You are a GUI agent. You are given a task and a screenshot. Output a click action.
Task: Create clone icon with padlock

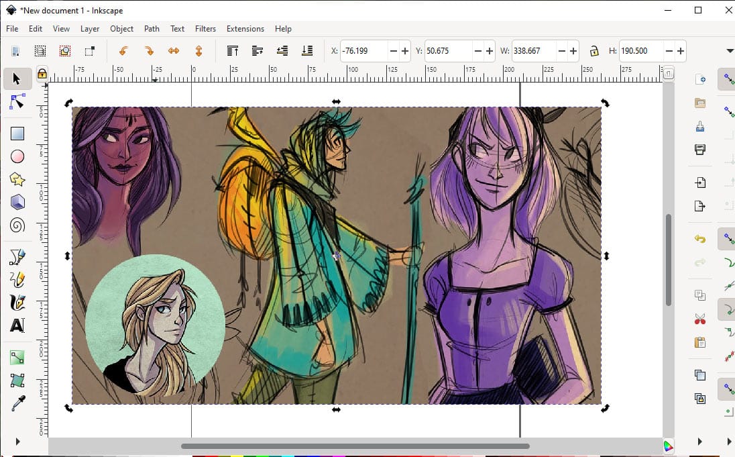click(700, 399)
